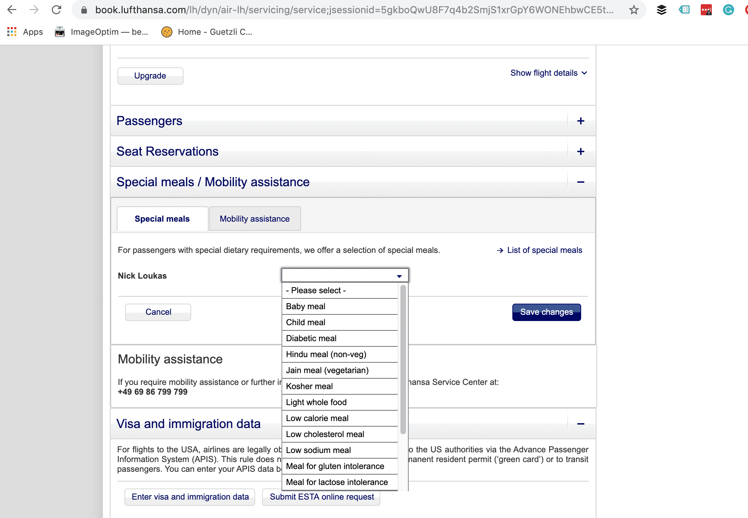The width and height of the screenshot is (748, 518).
Task: Click the passenger name Nick Loukas
Action: point(142,276)
